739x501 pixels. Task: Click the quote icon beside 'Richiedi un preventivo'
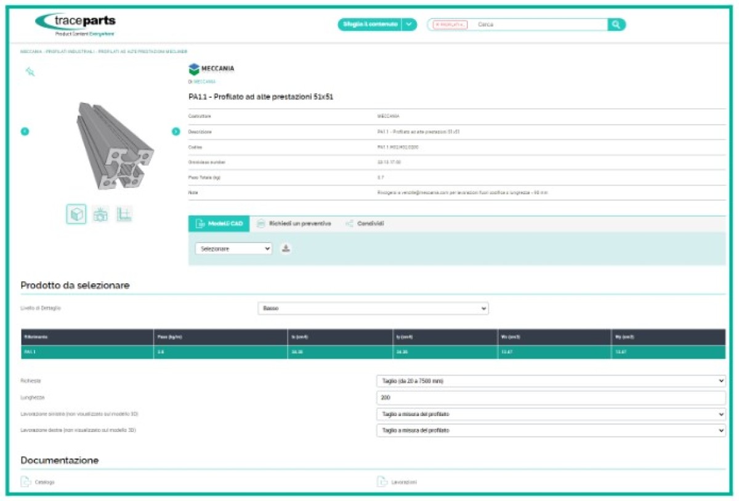coord(261,223)
